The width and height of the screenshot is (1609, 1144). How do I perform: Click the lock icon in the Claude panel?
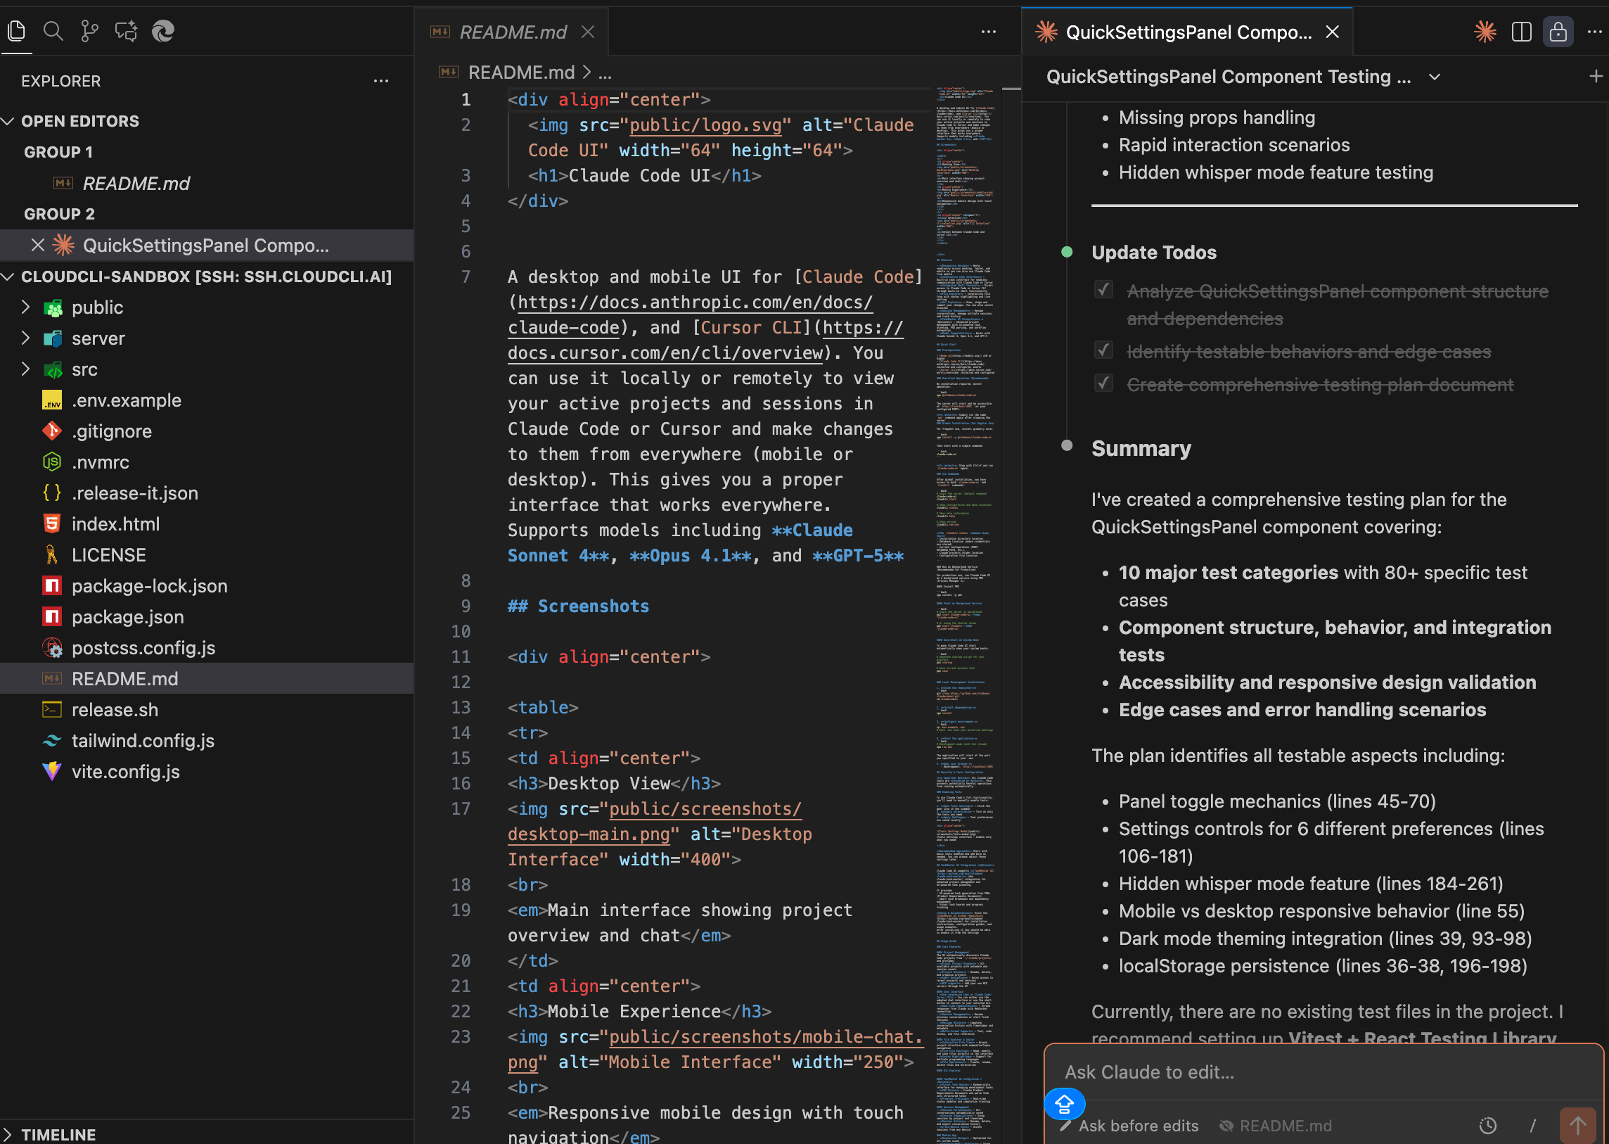(x=1558, y=31)
